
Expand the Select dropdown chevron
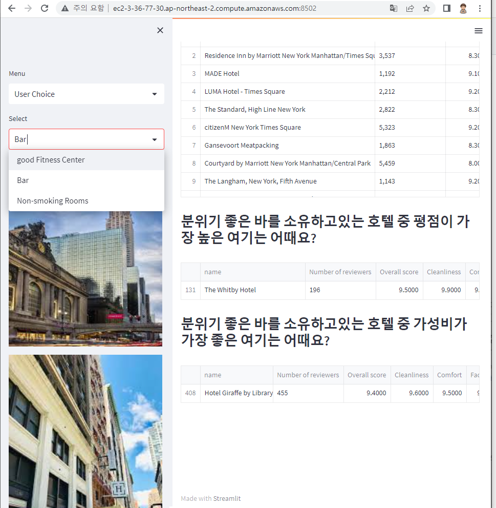pos(154,139)
